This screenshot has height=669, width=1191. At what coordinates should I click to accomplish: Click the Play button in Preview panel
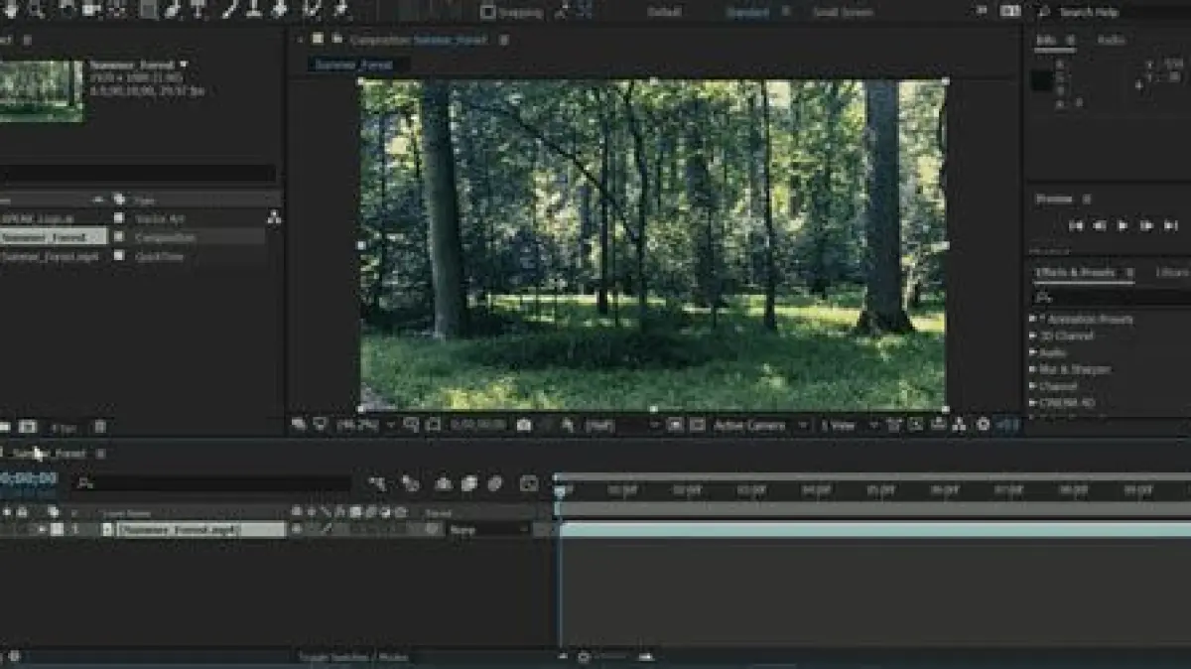point(1123,225)
